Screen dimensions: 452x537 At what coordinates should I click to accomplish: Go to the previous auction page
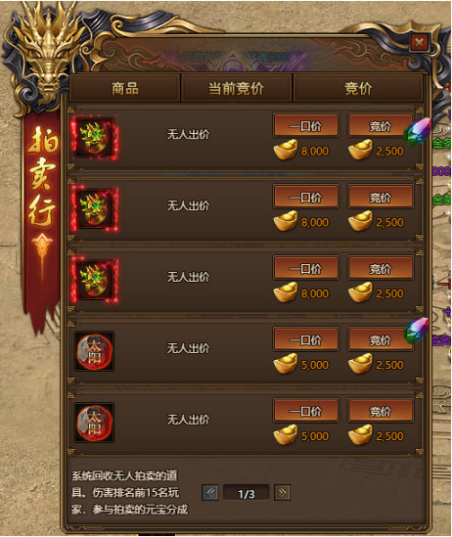(x=210, y=493)
